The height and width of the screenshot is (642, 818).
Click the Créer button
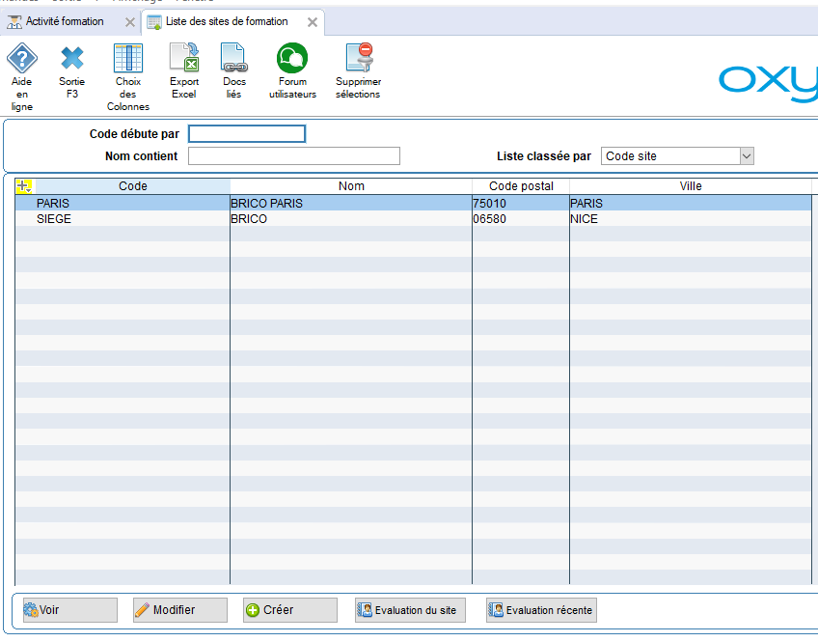pos(290,610)
